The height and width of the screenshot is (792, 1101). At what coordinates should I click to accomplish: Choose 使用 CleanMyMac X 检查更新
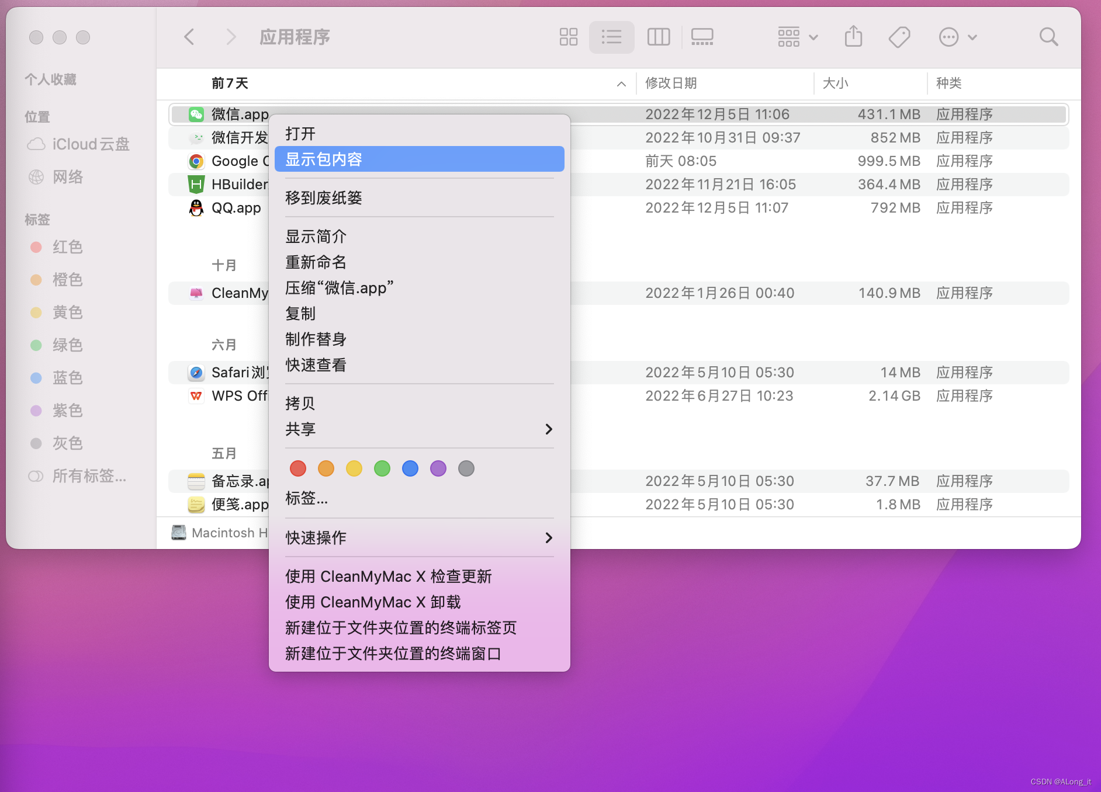click(419, 576)
